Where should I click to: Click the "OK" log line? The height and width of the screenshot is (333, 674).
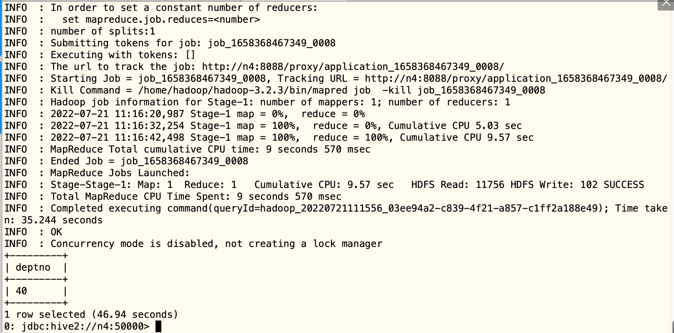56,232
